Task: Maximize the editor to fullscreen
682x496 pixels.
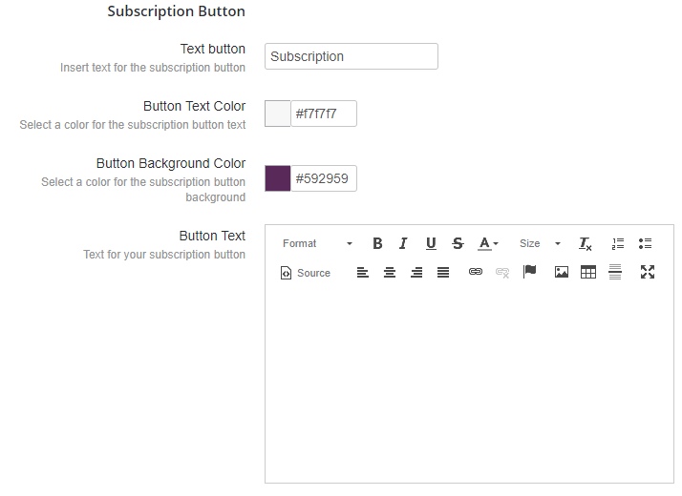Action: click(648, 272)
